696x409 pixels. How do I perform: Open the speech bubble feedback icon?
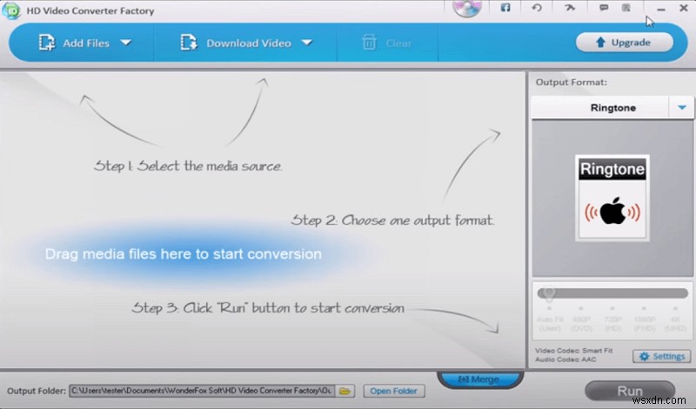[604, 8]
